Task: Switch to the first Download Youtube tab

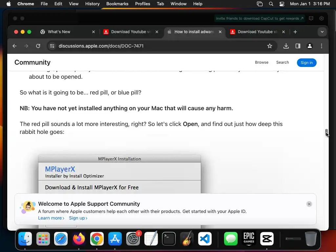Action: 131,32
